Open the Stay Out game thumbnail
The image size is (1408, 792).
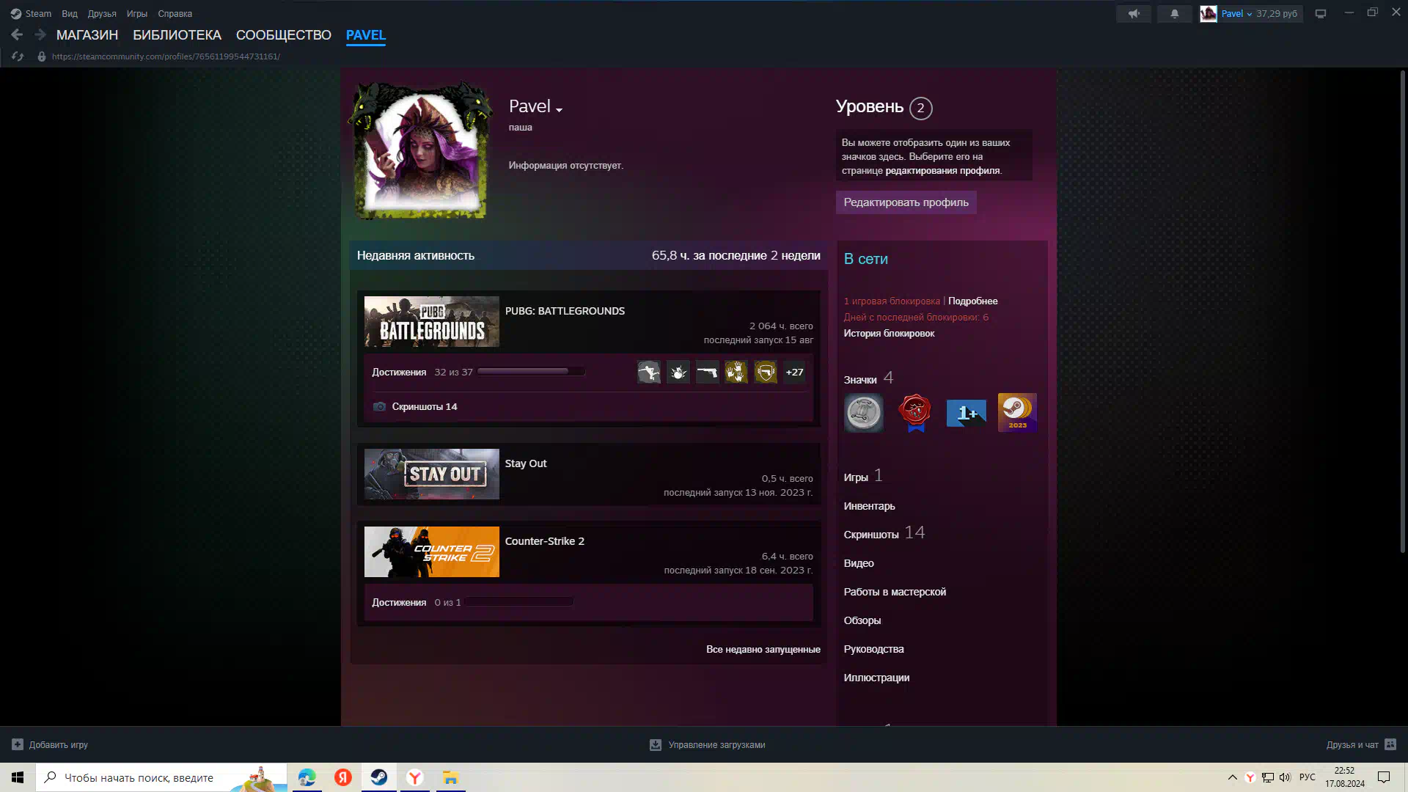click(x=432, y=474)
